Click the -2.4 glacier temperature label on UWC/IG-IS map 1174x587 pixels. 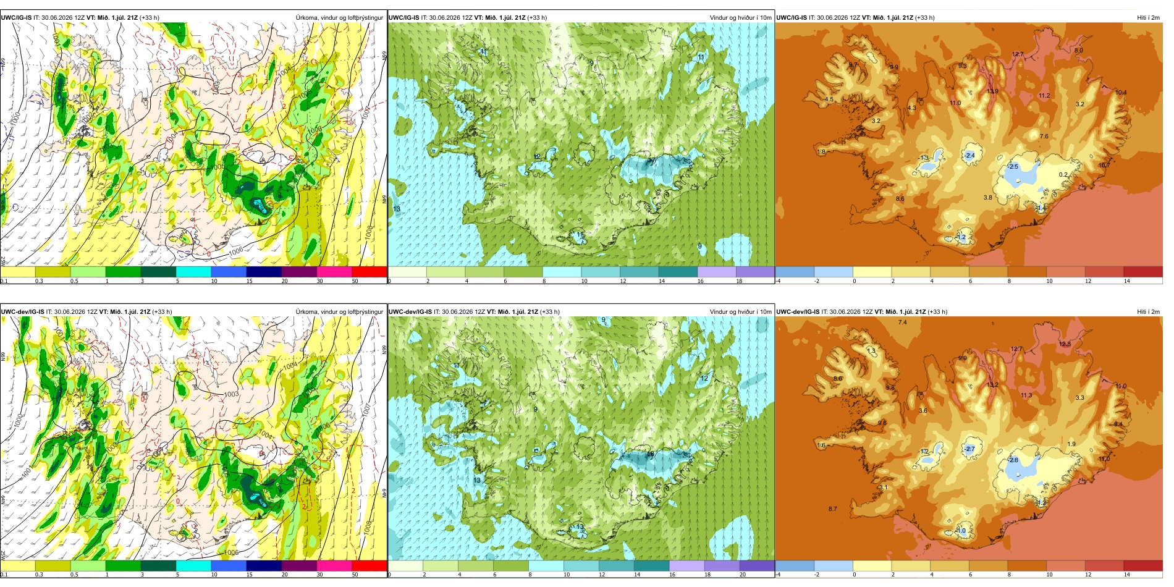969,156
